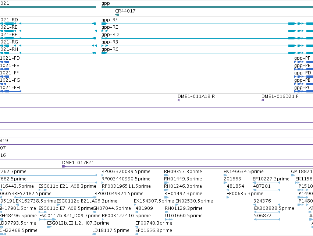This screenshot has width=313, height=236.
Task: Open H16443.5prime
Action: tap(17, 186)
